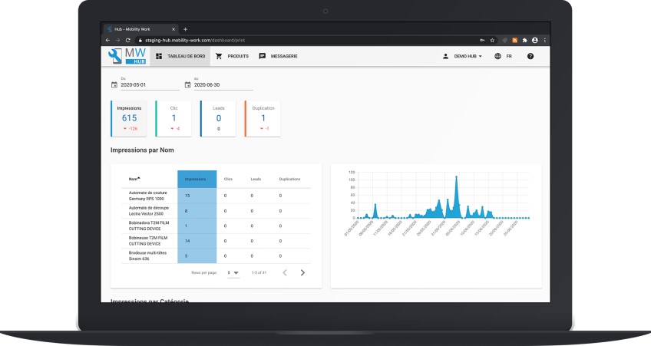Click the start date calendar icon
The width and height of the screenshot is (651, 346).
click(x=114, y=84)
